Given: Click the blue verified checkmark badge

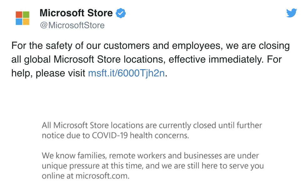Looking at the screenshot, I should click(121, 13).
